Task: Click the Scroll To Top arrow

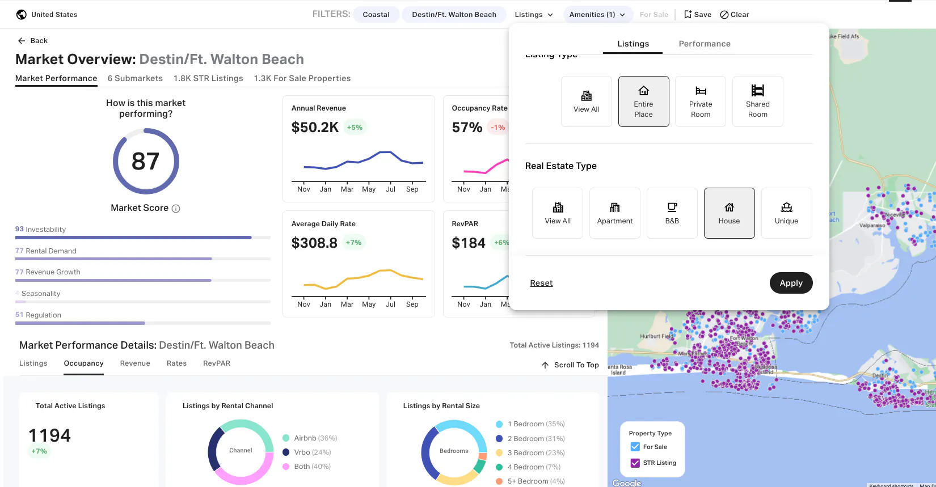Action: coord(545,365)
